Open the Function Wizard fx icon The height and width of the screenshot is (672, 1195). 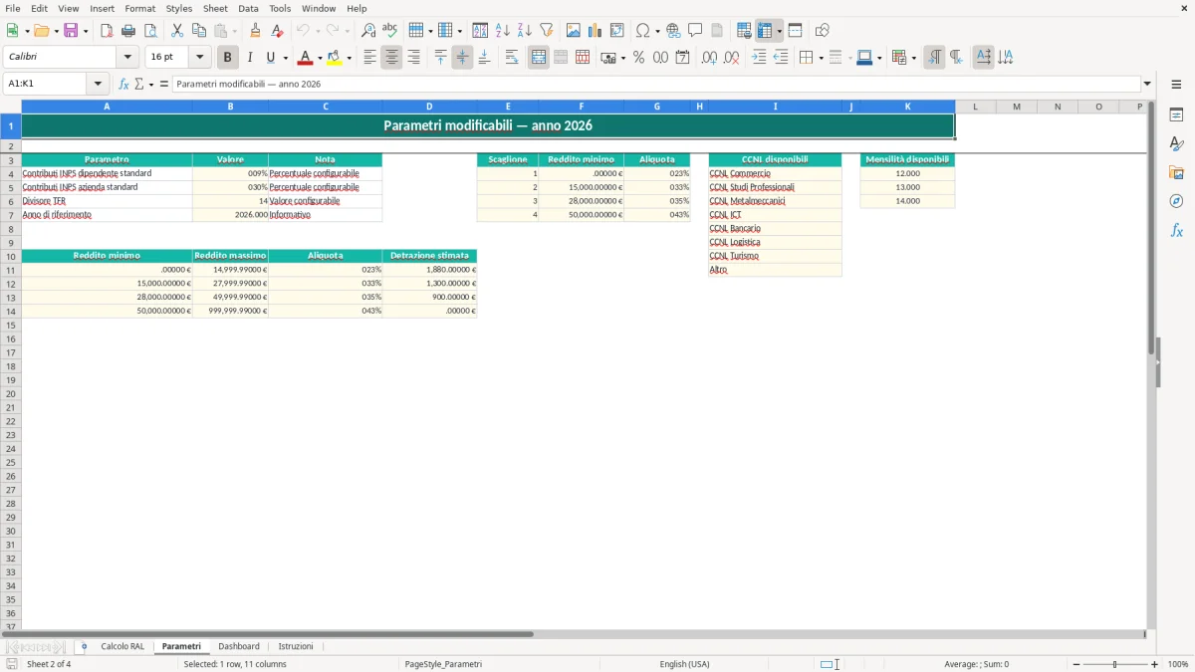(x=124, y=84)
